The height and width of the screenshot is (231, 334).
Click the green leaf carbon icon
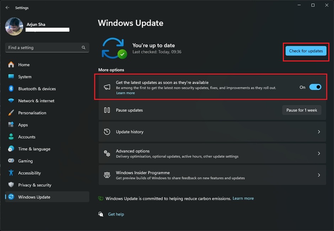pos(101,199)
